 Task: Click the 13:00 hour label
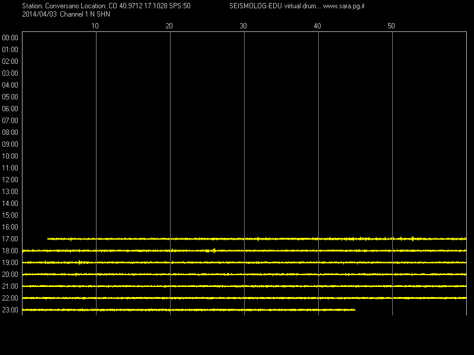tap(10, 192)
